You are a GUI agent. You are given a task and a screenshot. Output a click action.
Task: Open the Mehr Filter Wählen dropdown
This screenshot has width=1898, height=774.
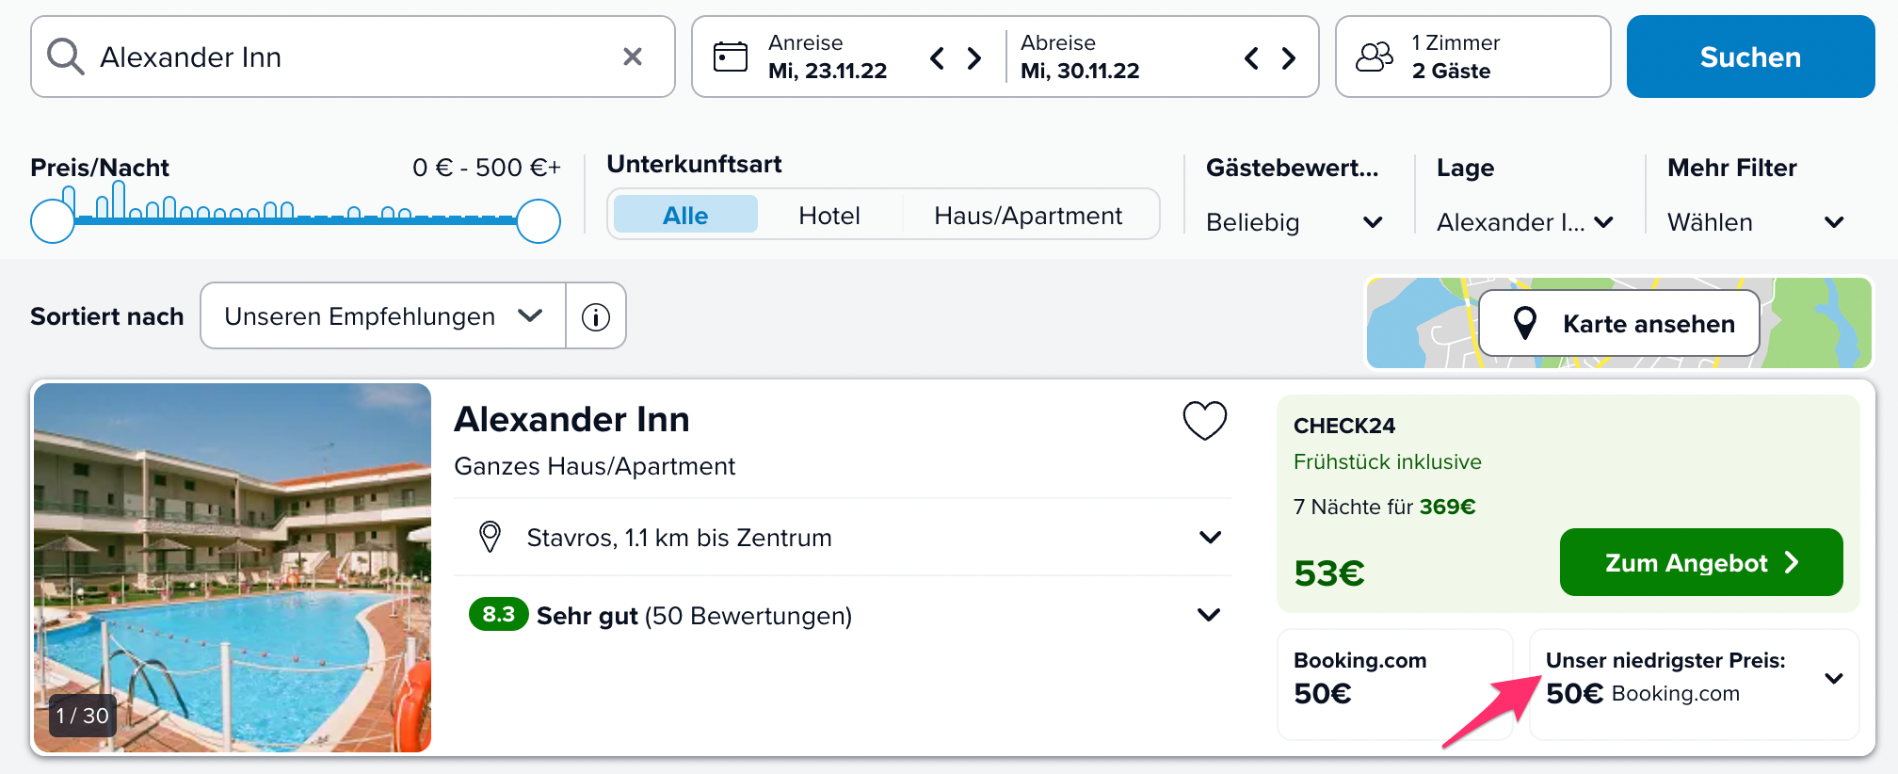click(x=1754, y=222)
